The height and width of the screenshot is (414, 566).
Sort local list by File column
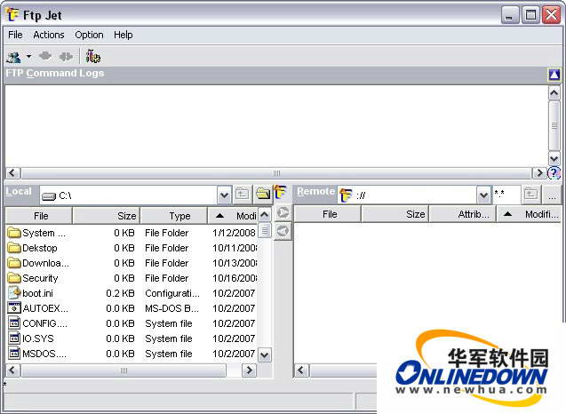pyautogui.click(x=39, y=216)
